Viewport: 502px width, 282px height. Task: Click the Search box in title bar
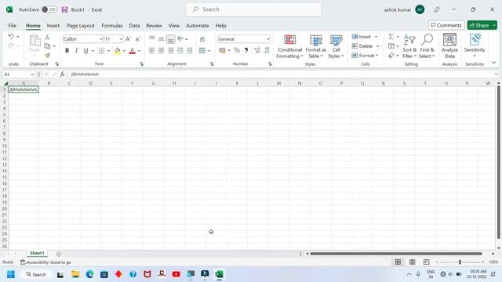tap(253, 9)
